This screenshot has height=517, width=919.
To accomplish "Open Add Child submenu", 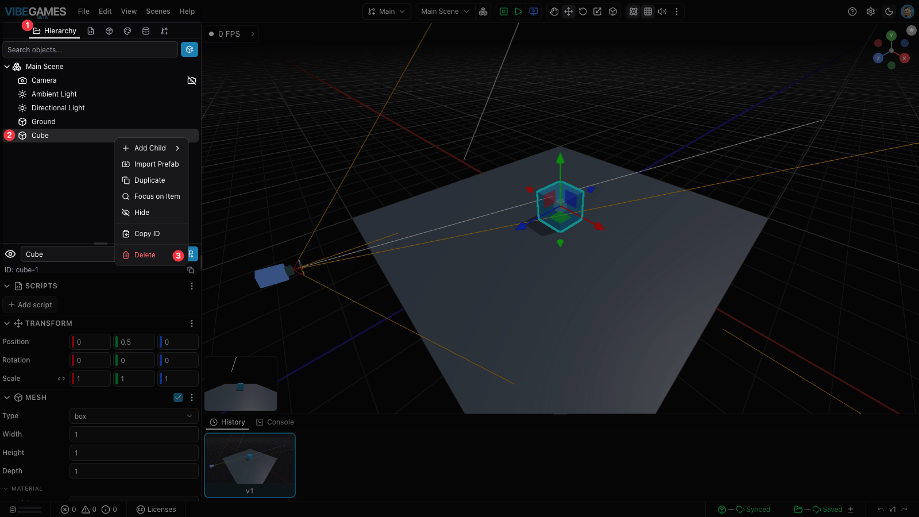I will point(152,148).
